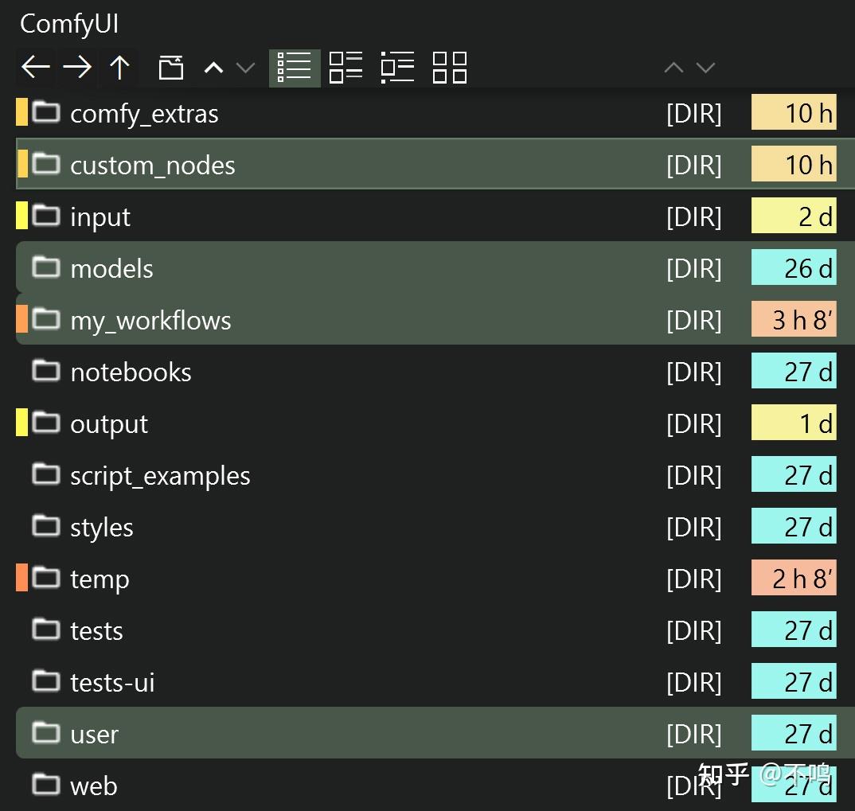
Task: Switch to the large details view mode
Action: [x=346, y=68]
